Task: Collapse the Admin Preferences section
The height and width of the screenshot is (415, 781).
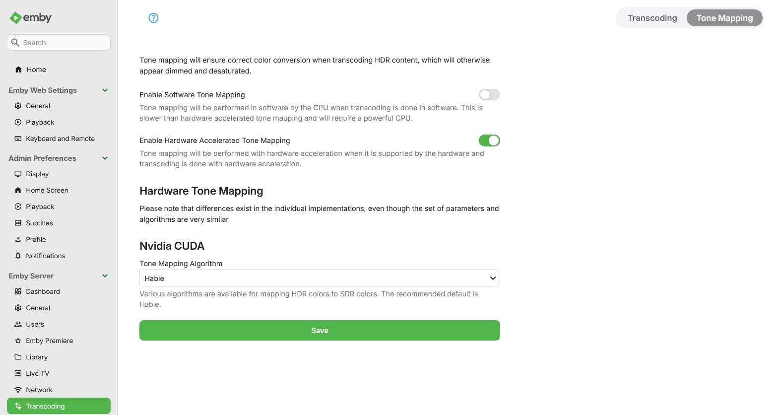Action: [105, 158]
